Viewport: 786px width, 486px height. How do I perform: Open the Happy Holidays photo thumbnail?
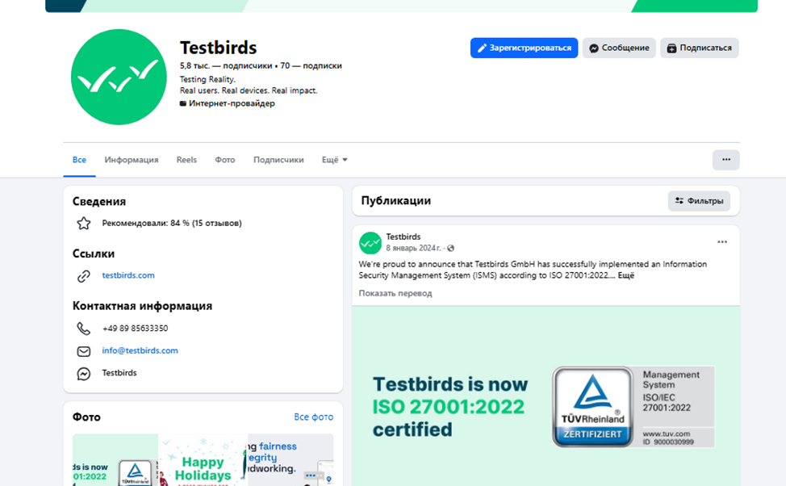tap(203, 460)
